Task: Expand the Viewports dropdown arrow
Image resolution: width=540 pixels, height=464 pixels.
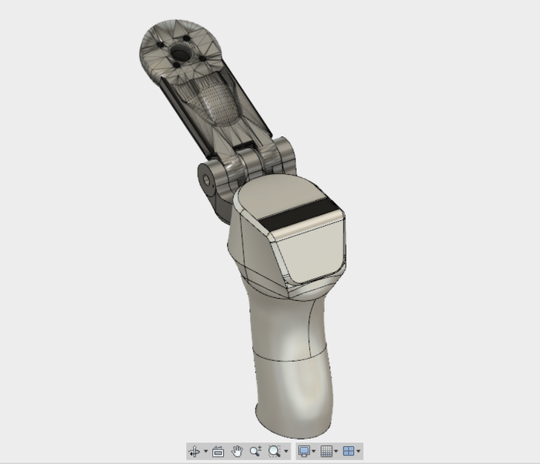Action: pos(358,451)
